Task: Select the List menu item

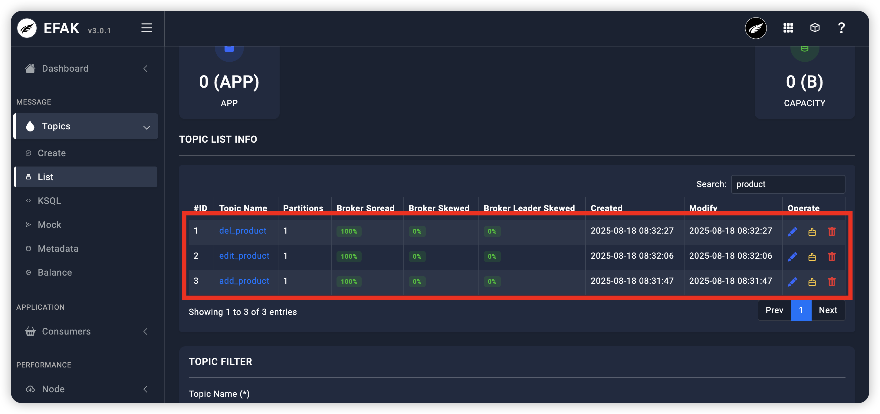Action: (x=85, y=177)
